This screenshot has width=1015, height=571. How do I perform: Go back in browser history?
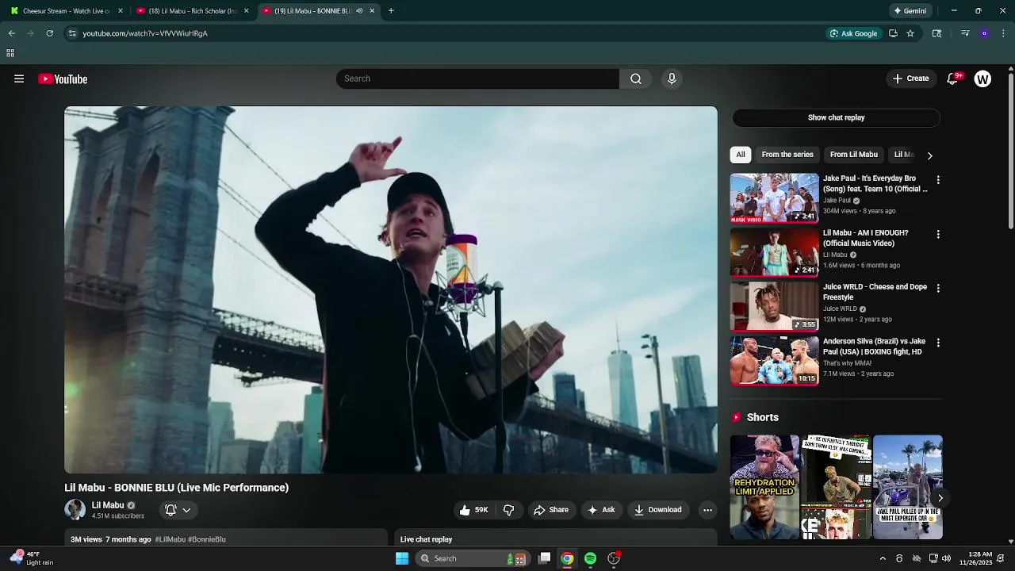(11, 33)
